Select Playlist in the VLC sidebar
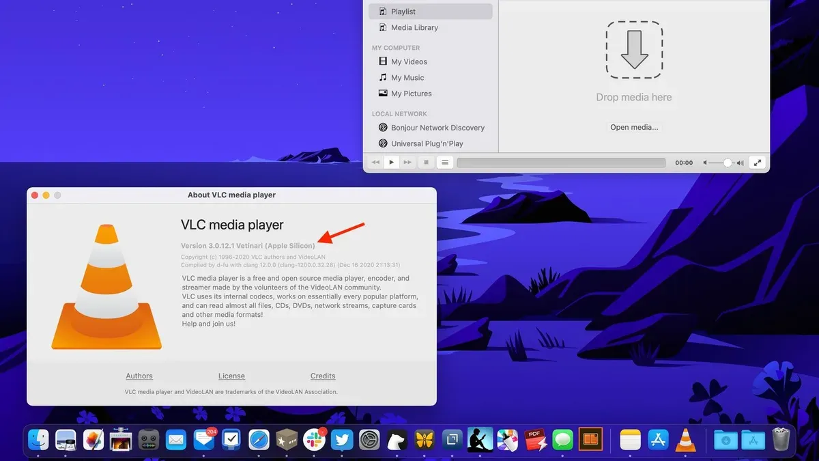 430,12
